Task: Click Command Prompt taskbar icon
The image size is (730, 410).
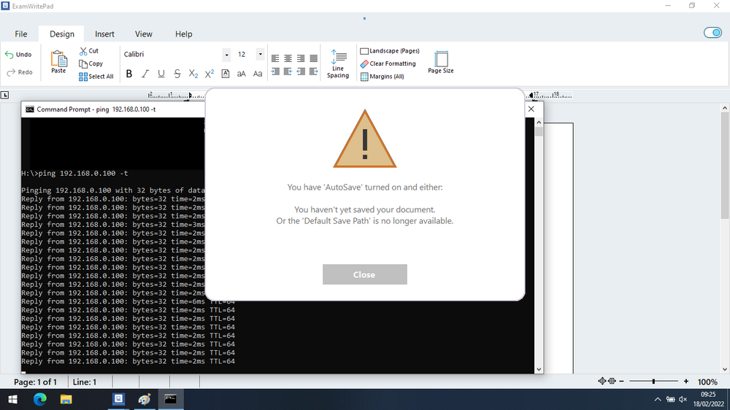Action: [x=171, y=399]
